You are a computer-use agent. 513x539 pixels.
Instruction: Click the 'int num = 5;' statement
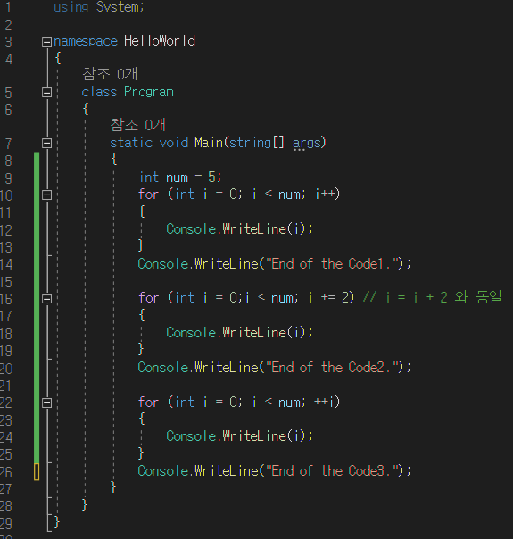180,178
